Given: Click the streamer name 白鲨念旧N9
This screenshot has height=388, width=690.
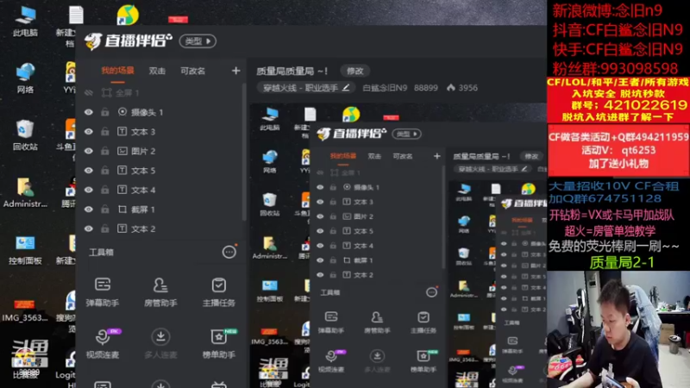Looking at the screenshot, I should tap(385, 88).
